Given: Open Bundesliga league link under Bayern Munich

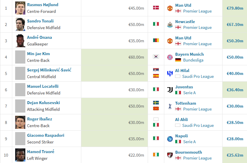Looking at the screenshot, I should 193,60.
